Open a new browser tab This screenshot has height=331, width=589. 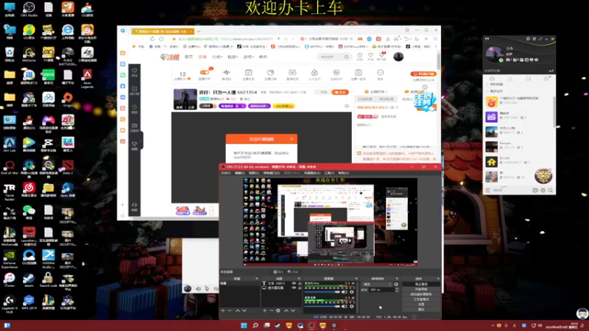point(199,31)
